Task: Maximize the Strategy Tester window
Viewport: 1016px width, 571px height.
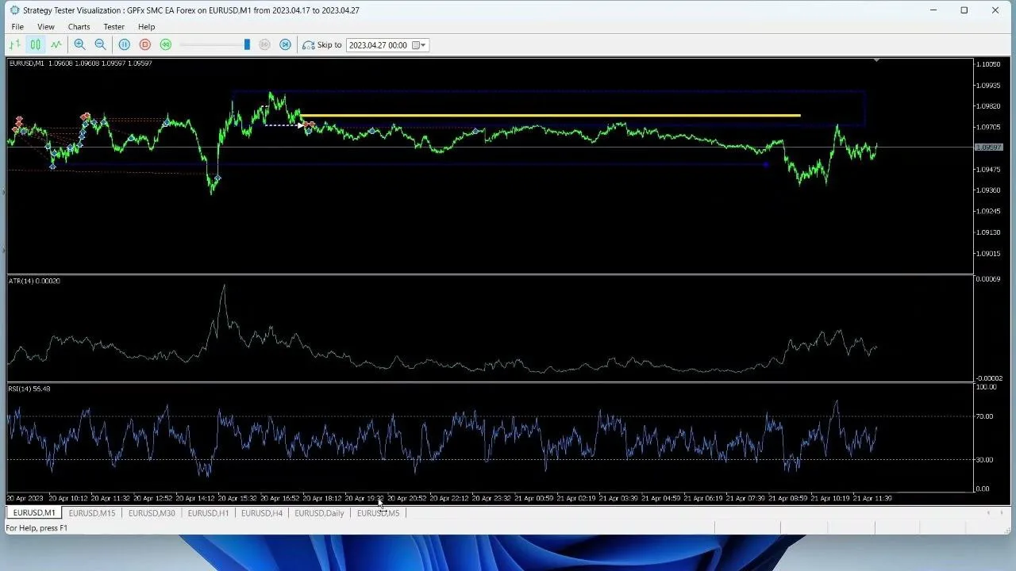Action: click(964, 10)
